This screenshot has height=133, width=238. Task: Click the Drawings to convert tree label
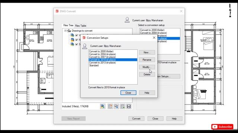pos(82,31)
